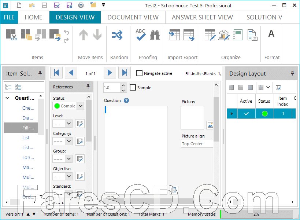
Task: Open the Picture align combo box
Action: [x=197, y=144]
